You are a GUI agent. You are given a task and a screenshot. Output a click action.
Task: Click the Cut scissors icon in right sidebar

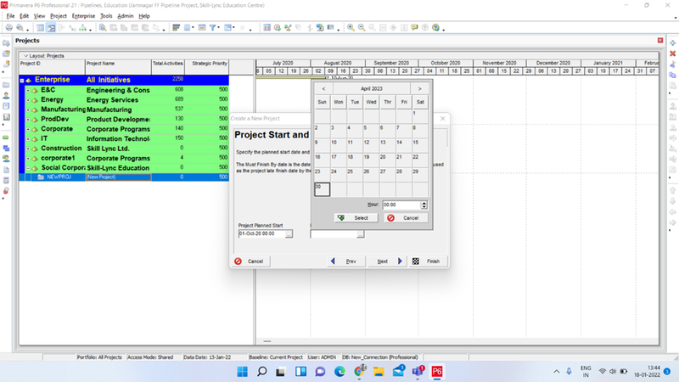pos(672,65)
